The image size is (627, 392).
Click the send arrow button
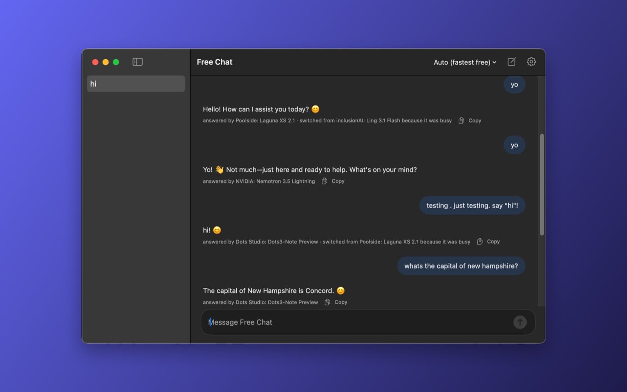click(520, 322)
